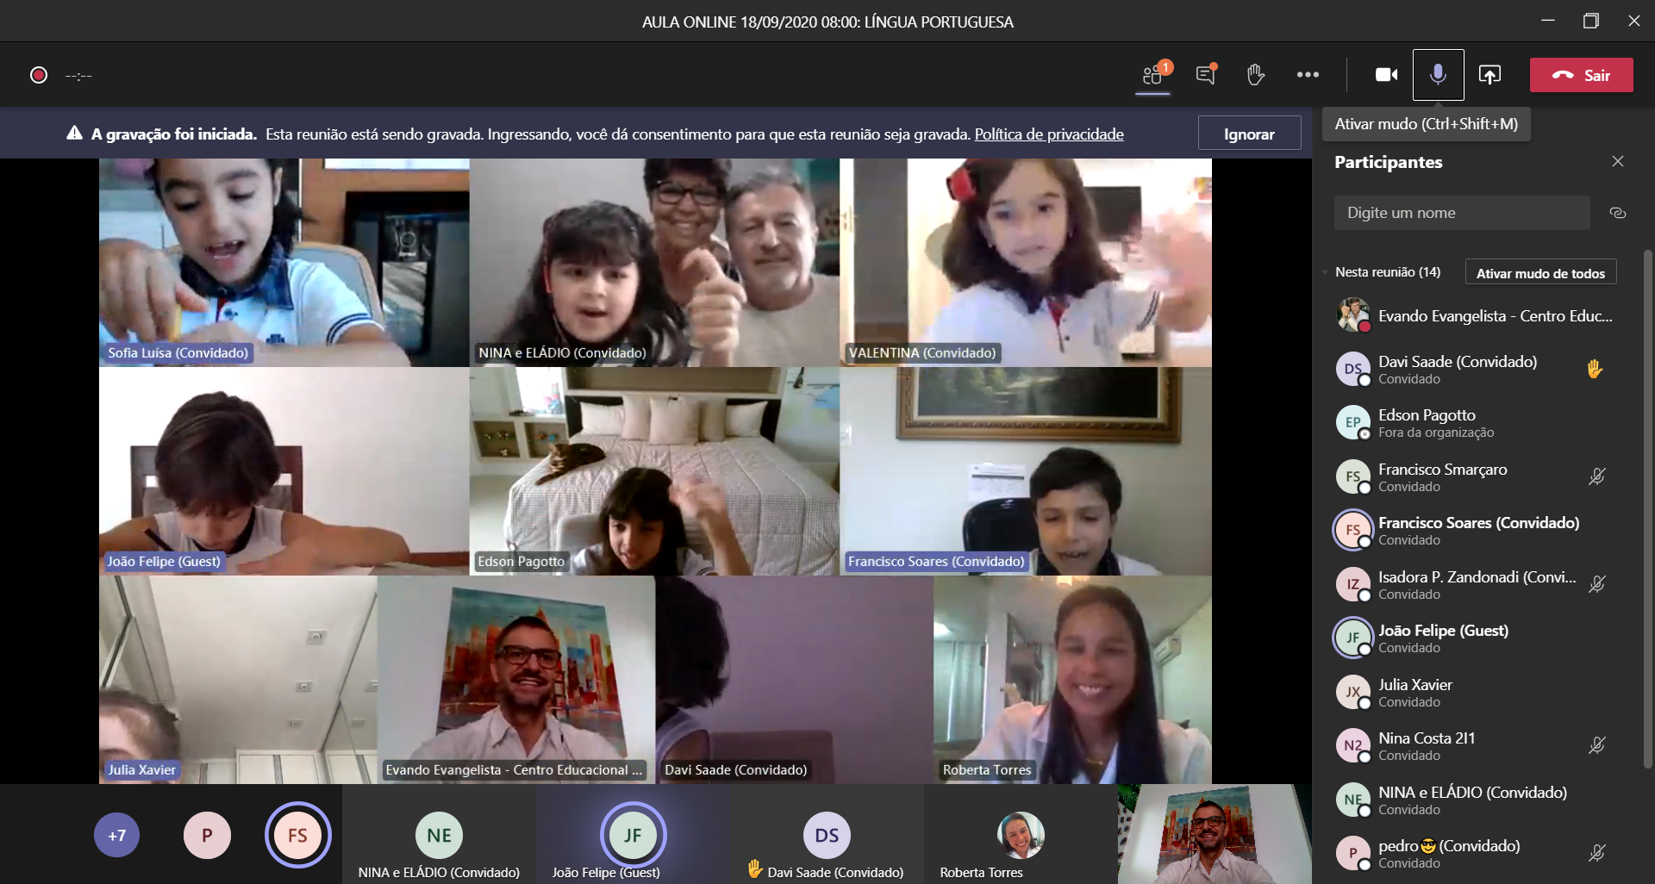Viewport: 1655px width, 884px height.
Task: Select Julia Xavier in participants list
Action: (x=1474, y=692)
